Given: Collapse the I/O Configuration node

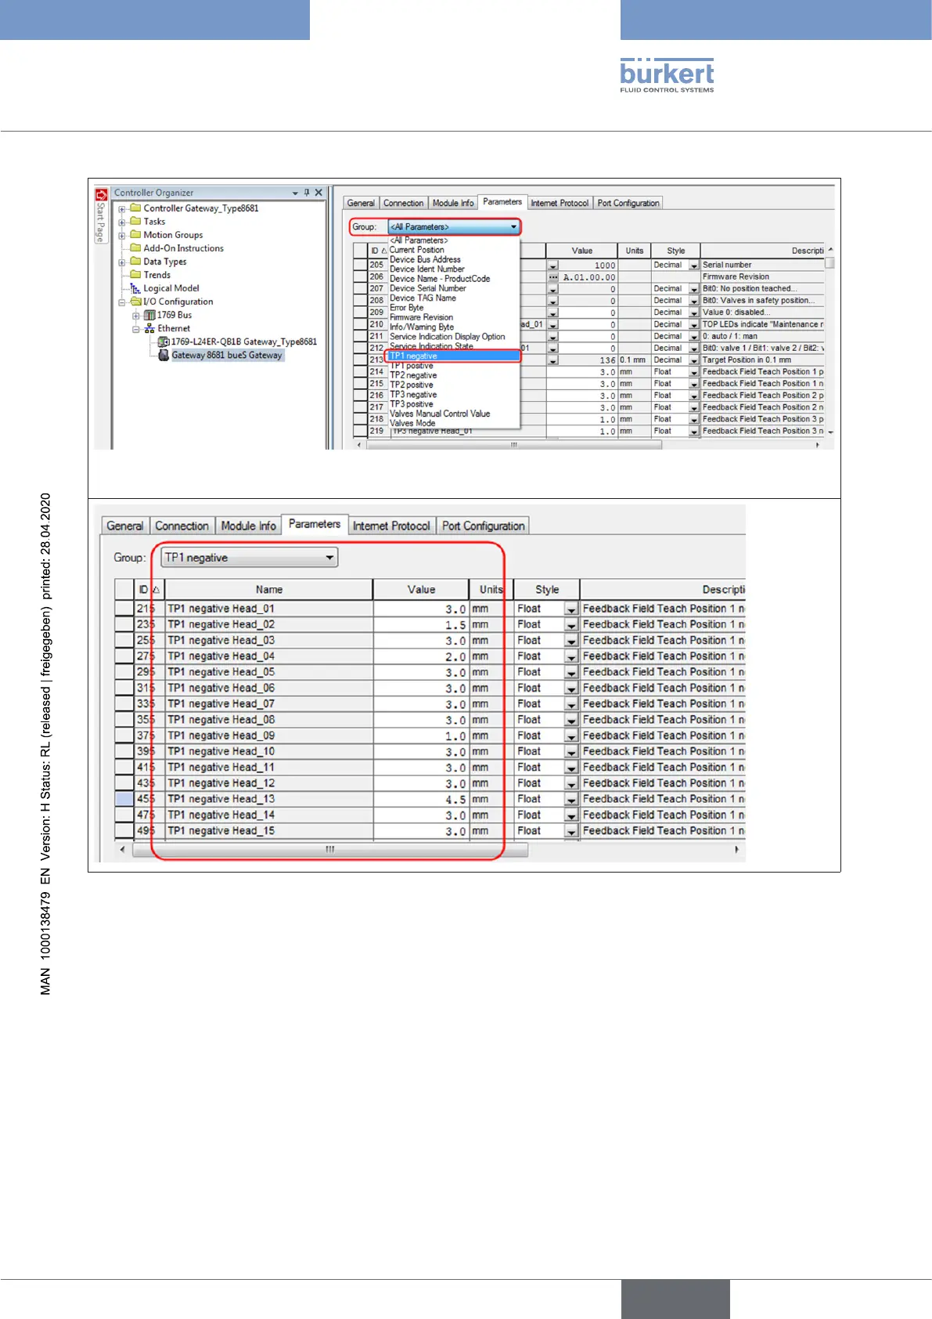Looking at the screenshot, I should click(x=122, y=302).
